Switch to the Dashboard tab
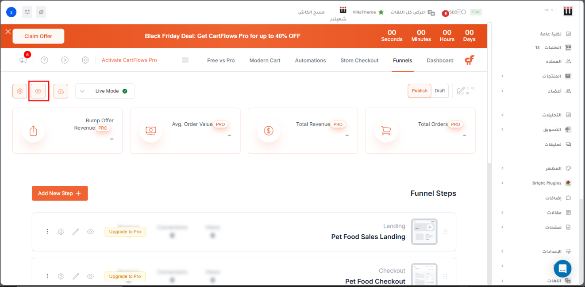 click(x=440, y=61)
